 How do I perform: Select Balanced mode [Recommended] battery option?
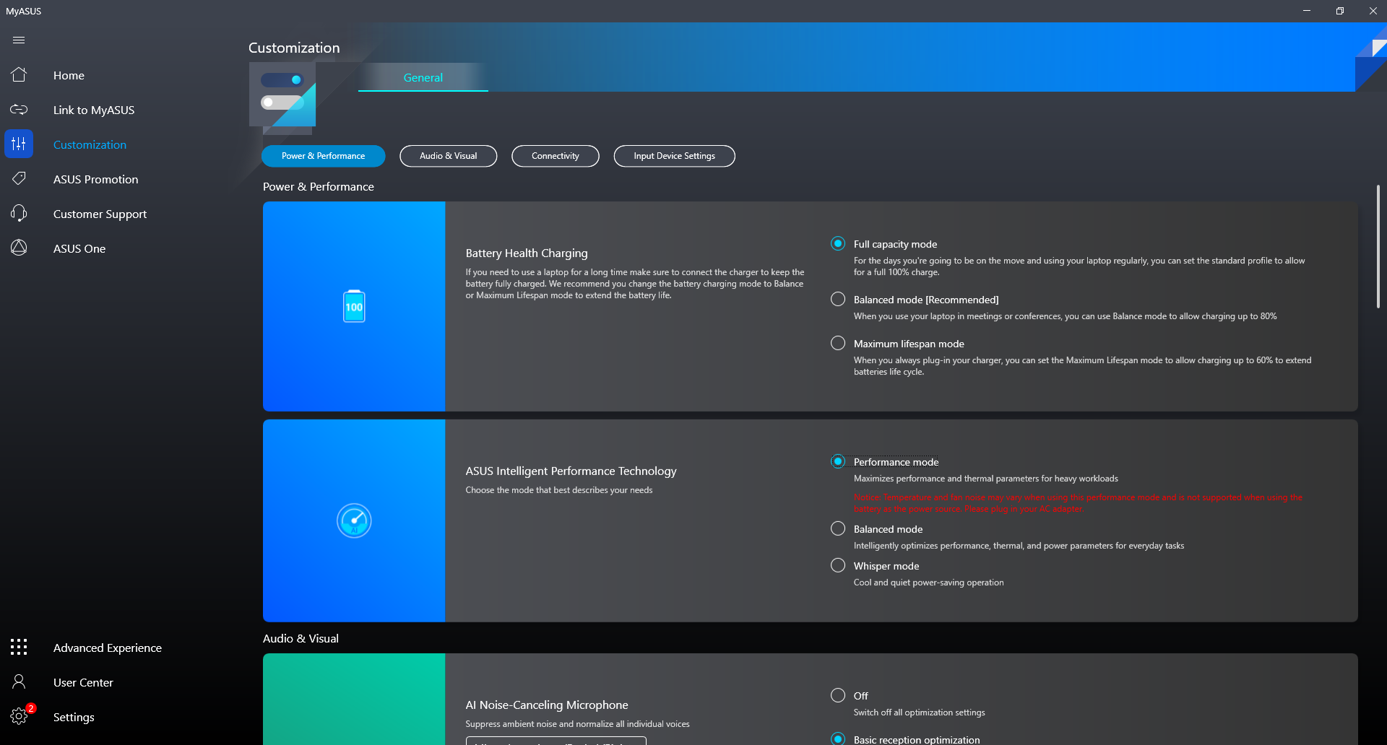point(838,300)
